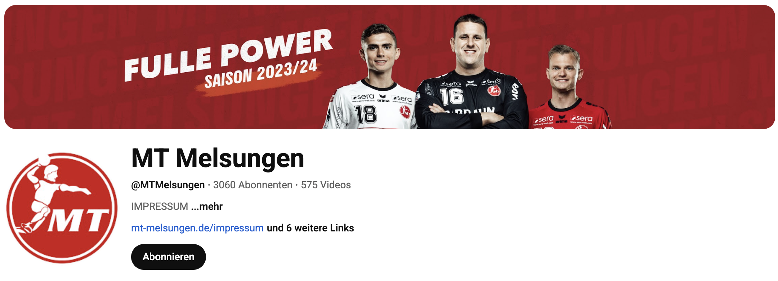
Task: Select the @MTMelsungen handle text
Action: tap(168, 185)
